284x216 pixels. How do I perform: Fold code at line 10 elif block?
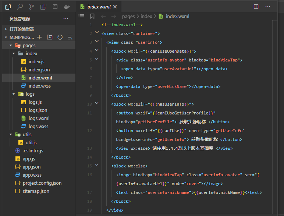click(x=97, y=103)
